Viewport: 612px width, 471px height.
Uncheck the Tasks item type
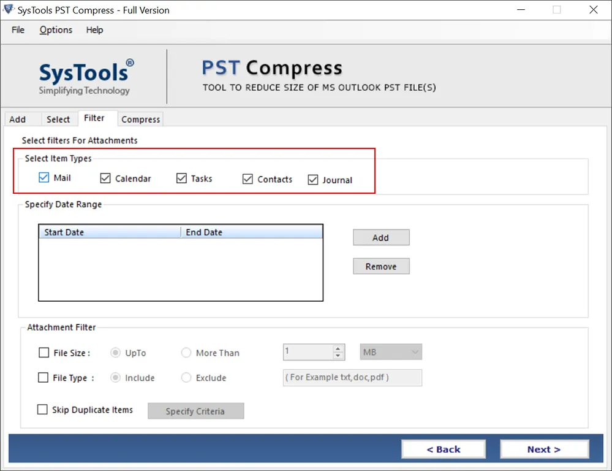pos(181,178)
